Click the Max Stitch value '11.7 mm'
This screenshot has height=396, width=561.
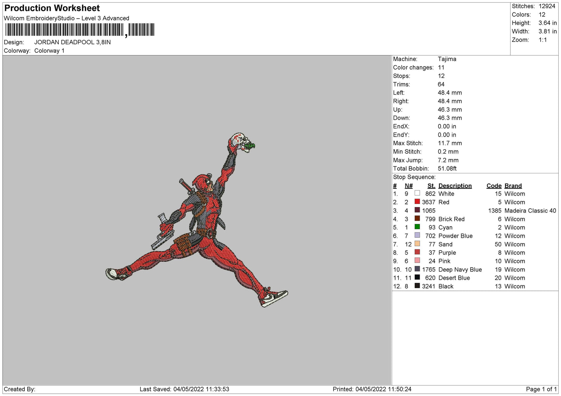pyautogui.click(x=450, y=144)
